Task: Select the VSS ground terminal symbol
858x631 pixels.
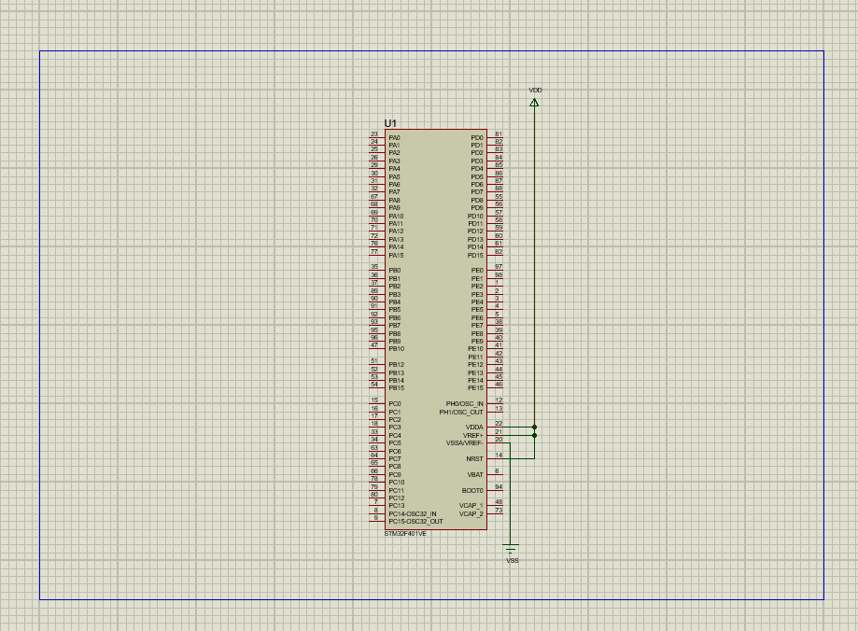Action: 511,550
